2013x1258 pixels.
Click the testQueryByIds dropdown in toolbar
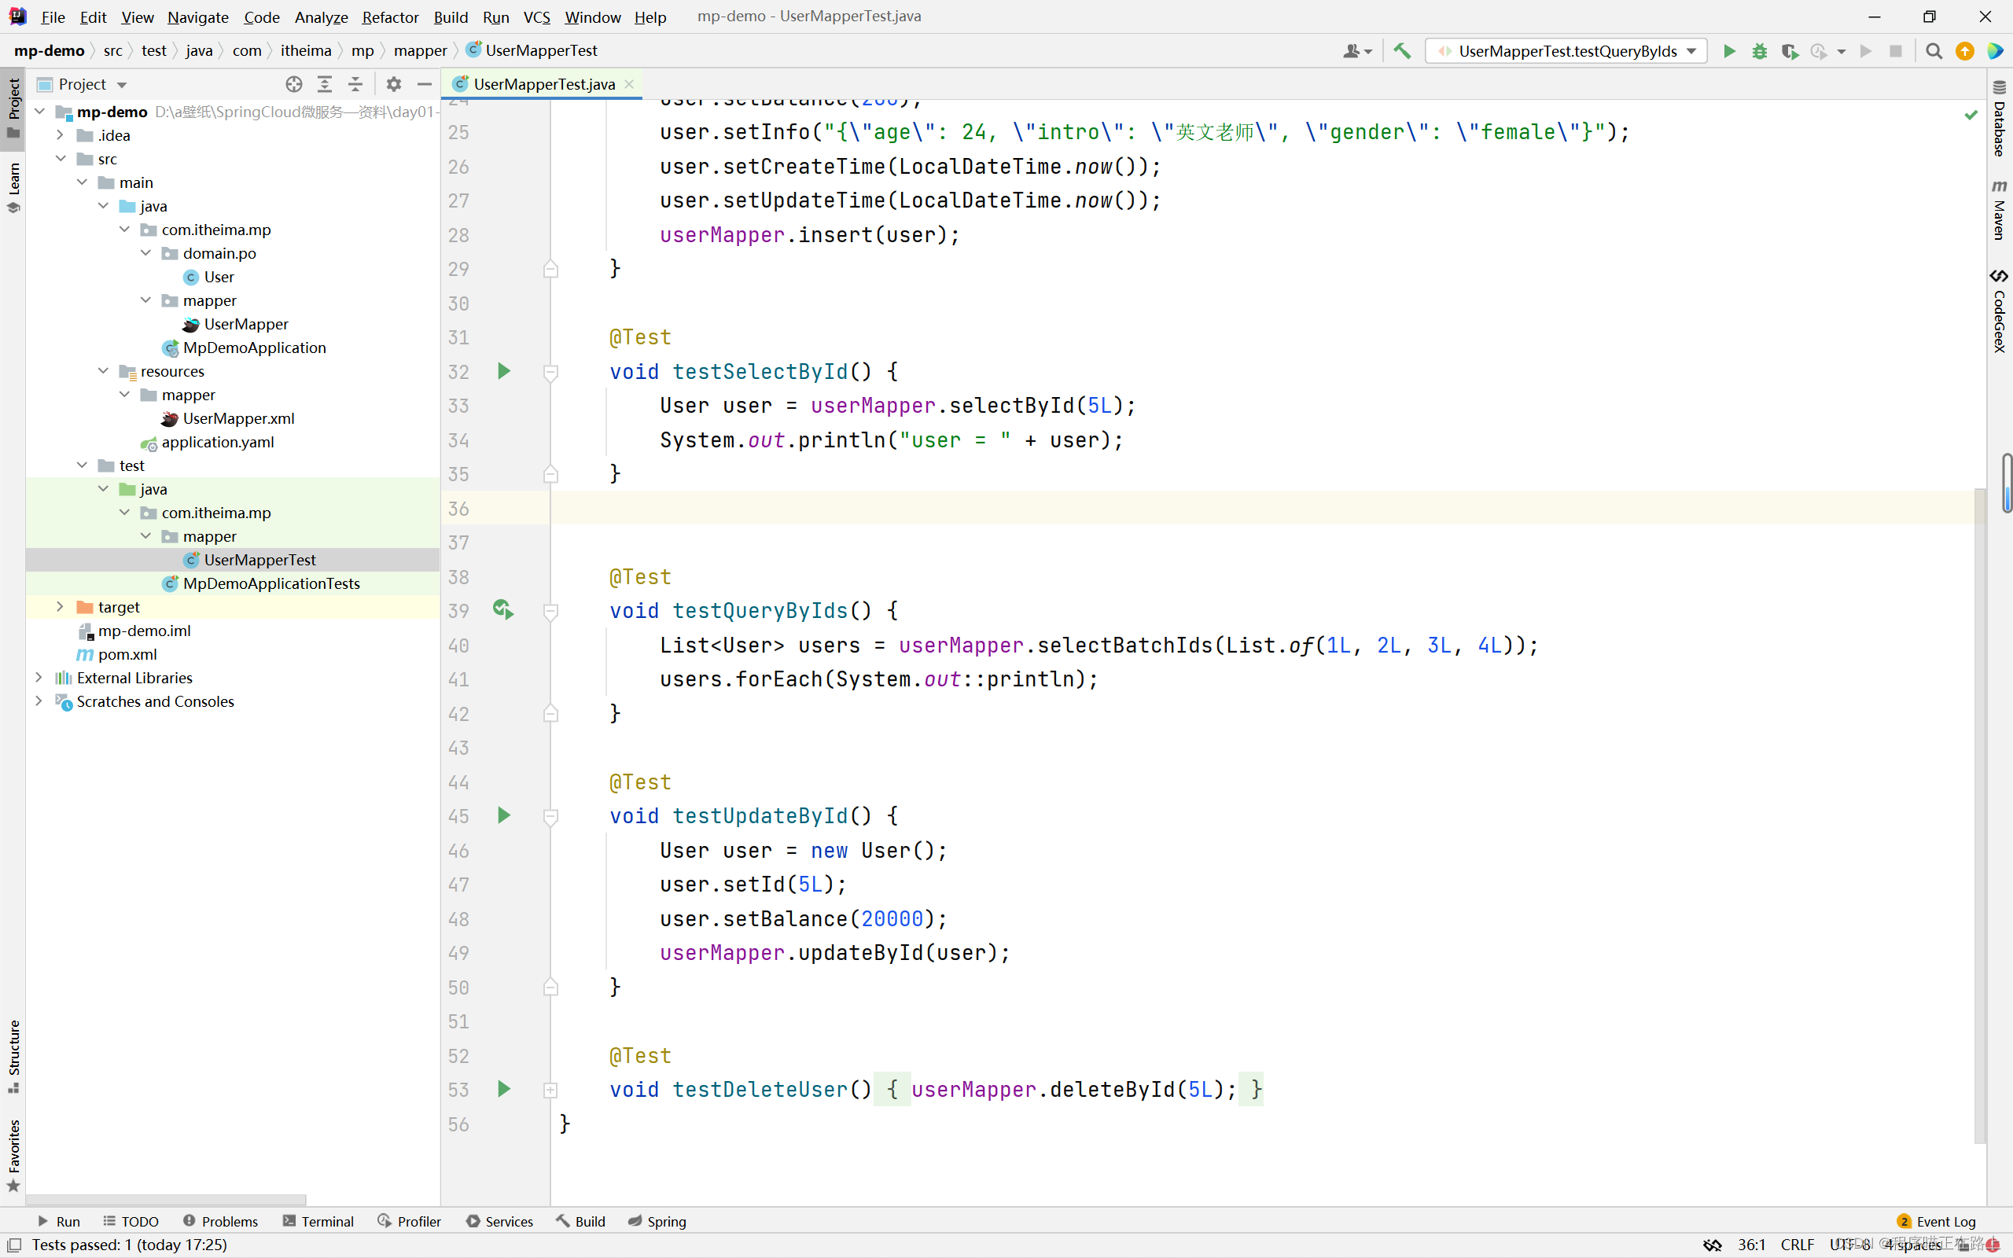[1570, 51]
